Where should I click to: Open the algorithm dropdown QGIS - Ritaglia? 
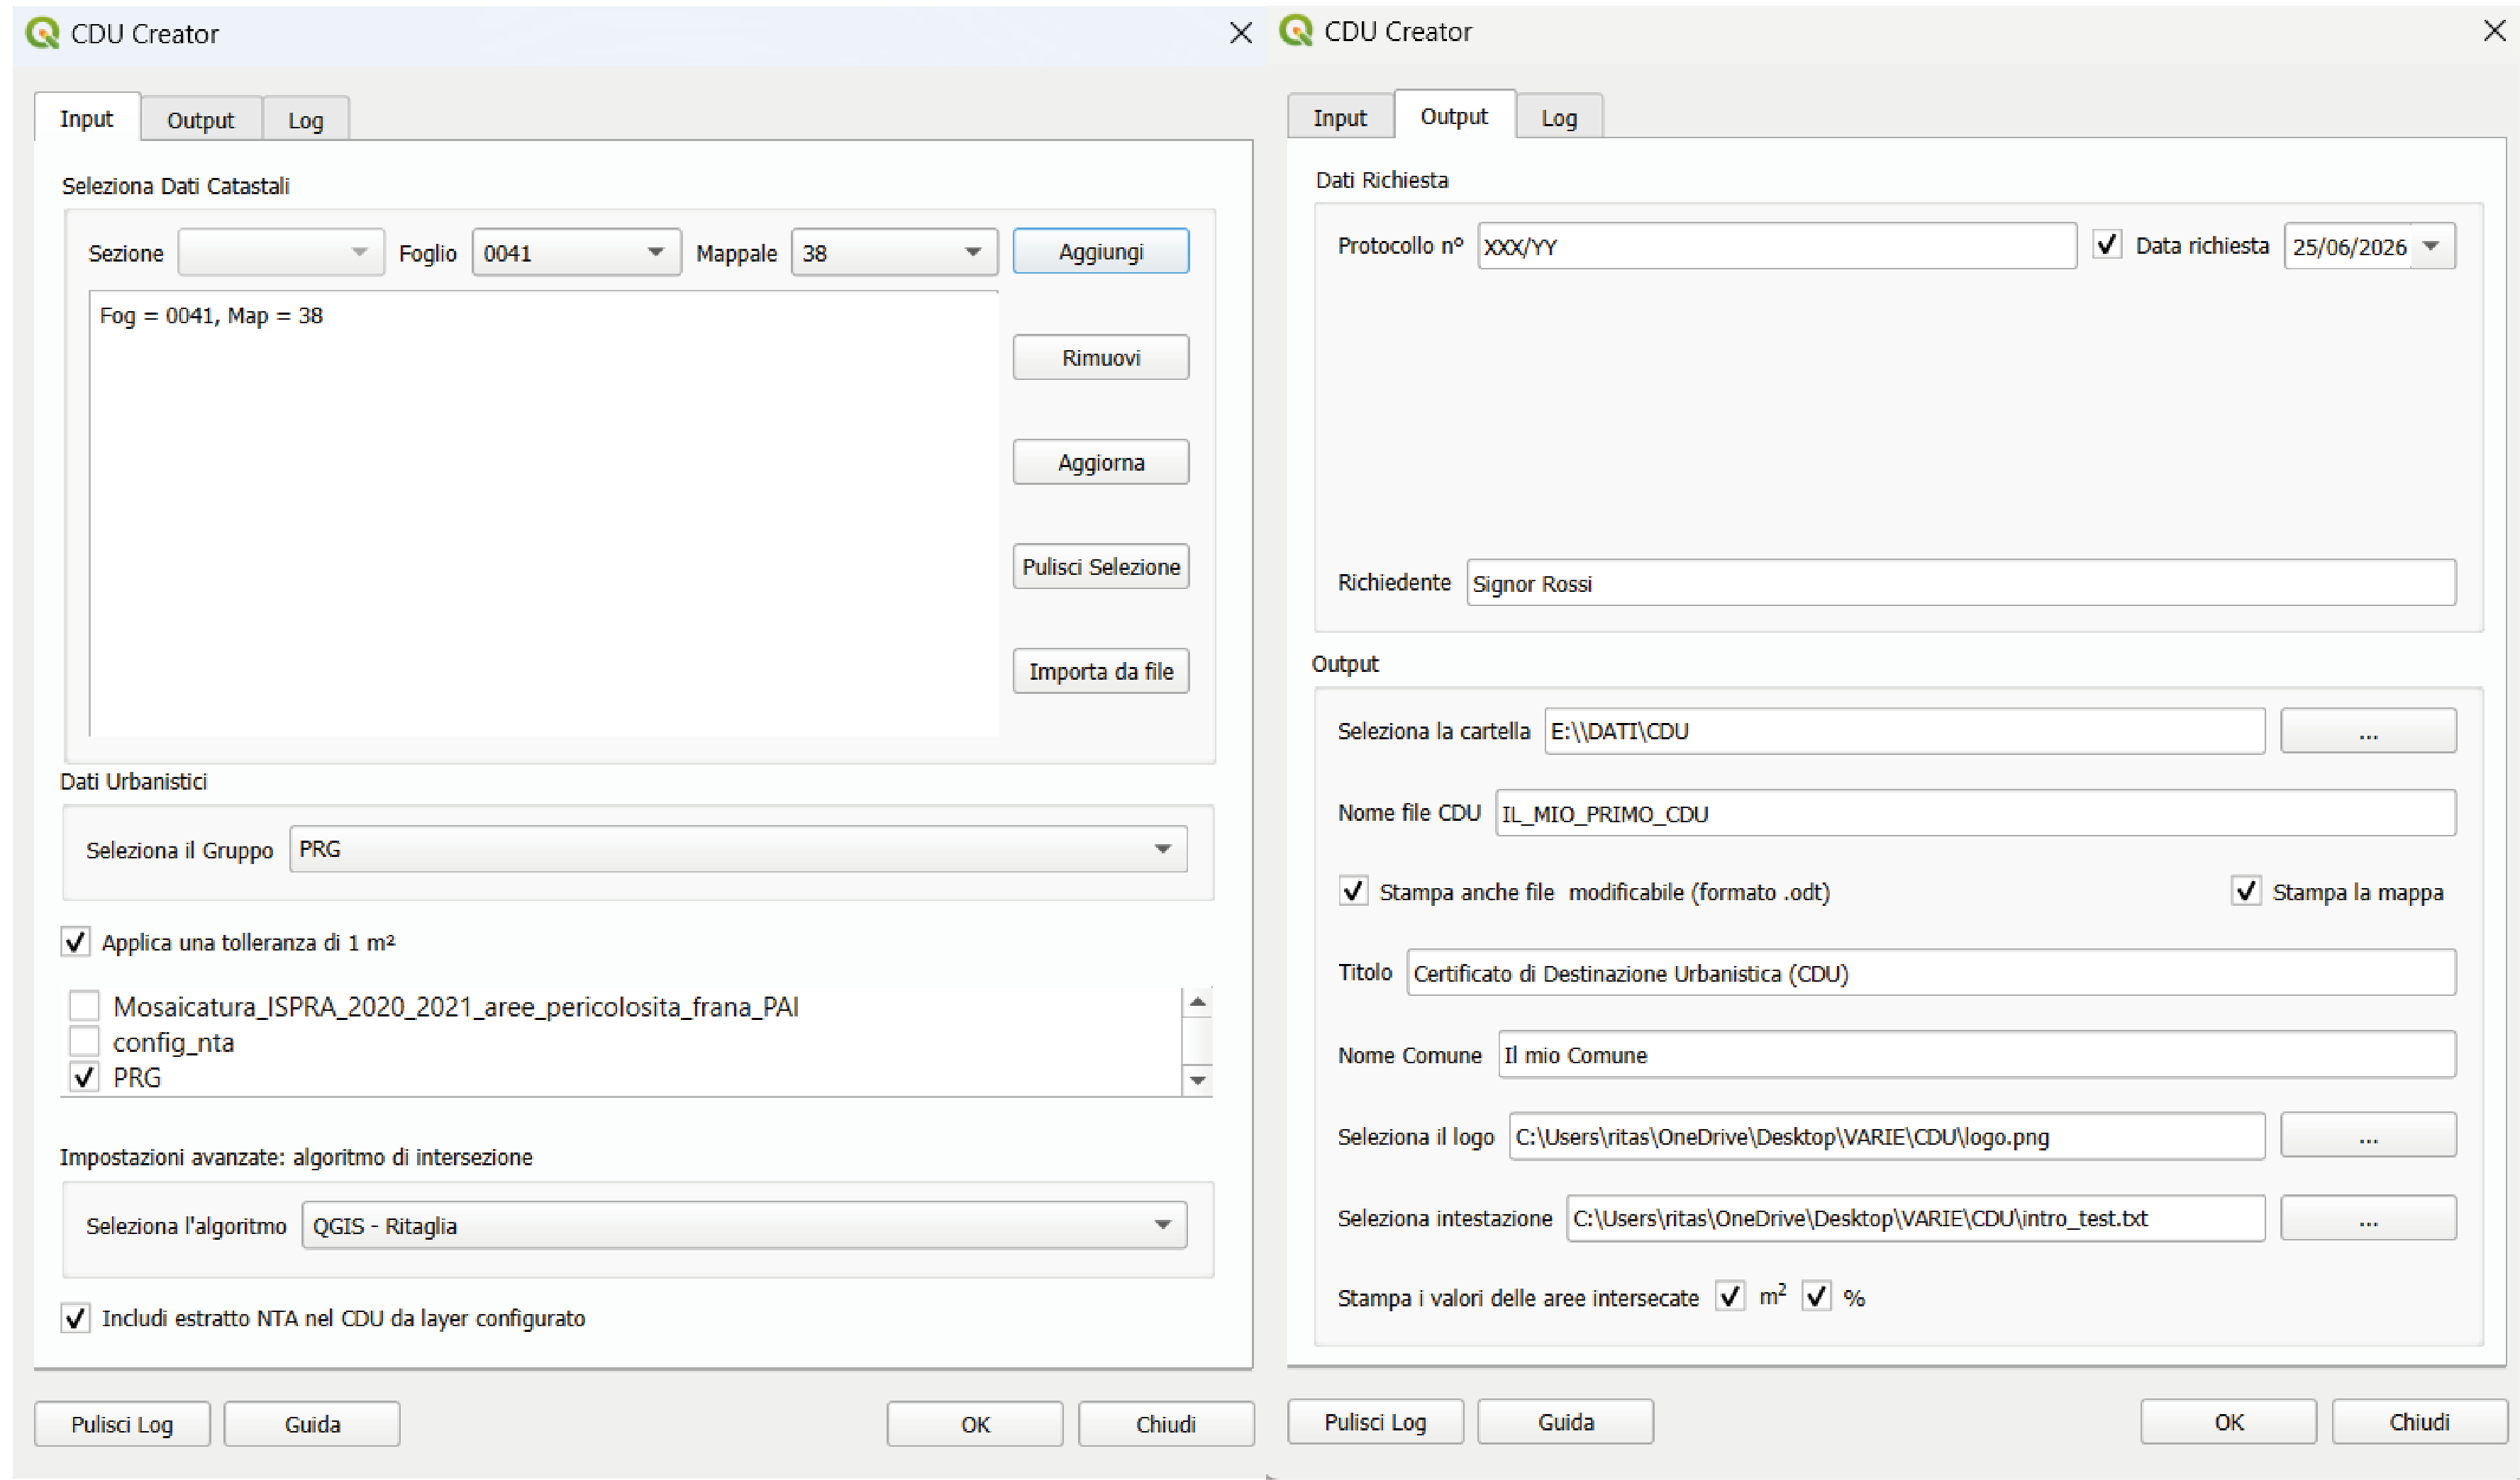tap(744, 1225)
